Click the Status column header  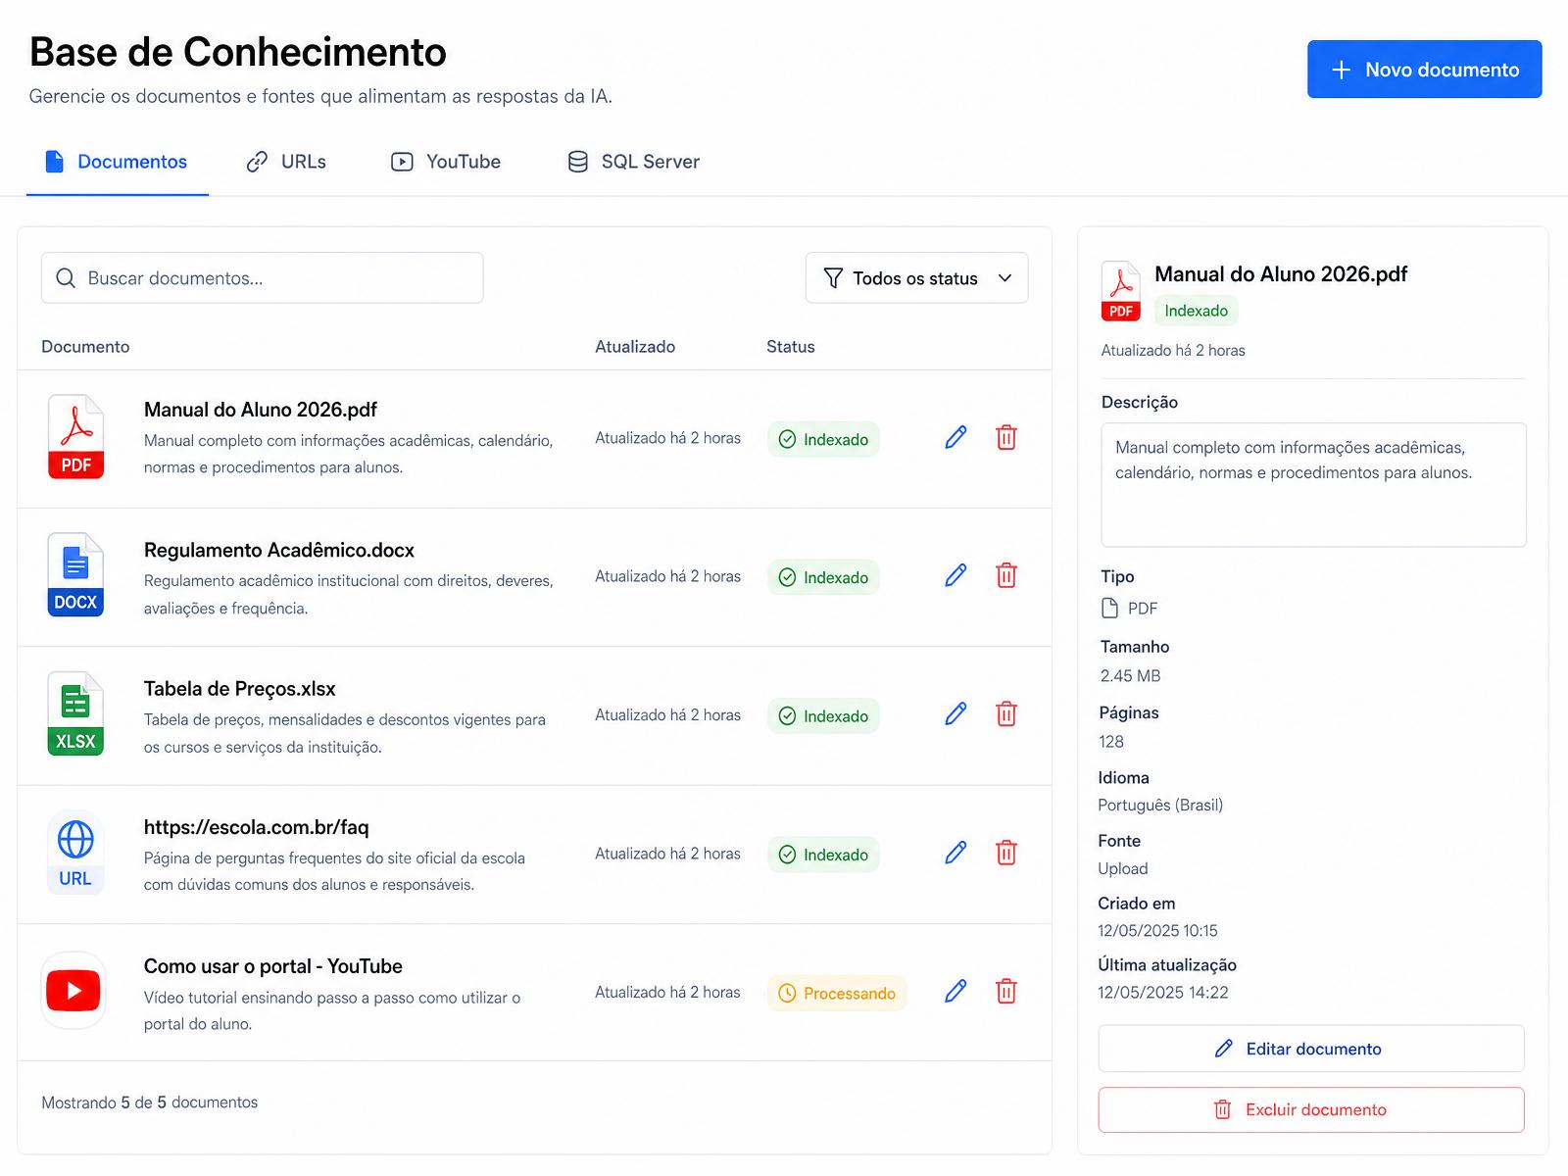click(791, 347)
